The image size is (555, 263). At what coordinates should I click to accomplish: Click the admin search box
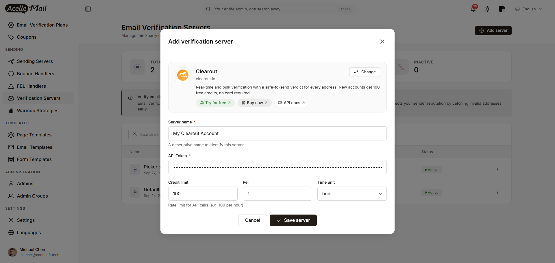(x=279, y=9)
